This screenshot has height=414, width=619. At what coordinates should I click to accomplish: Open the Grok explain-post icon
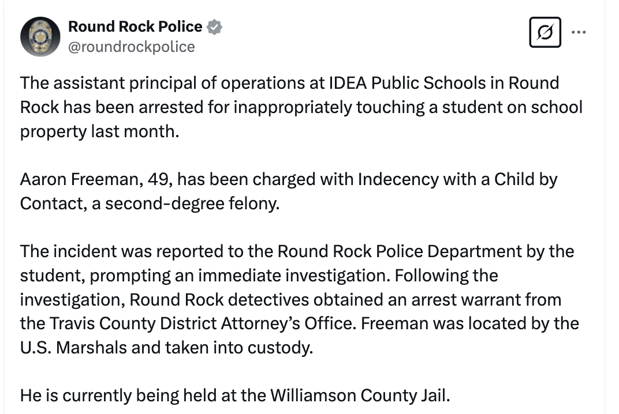(x=545, y=32)
